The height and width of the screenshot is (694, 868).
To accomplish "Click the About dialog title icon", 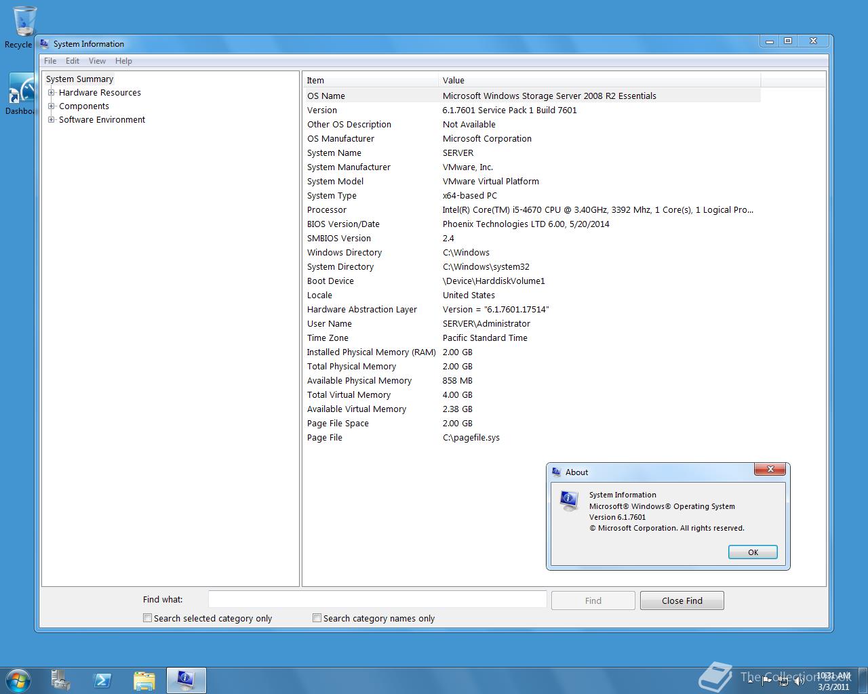I will 557,472.
